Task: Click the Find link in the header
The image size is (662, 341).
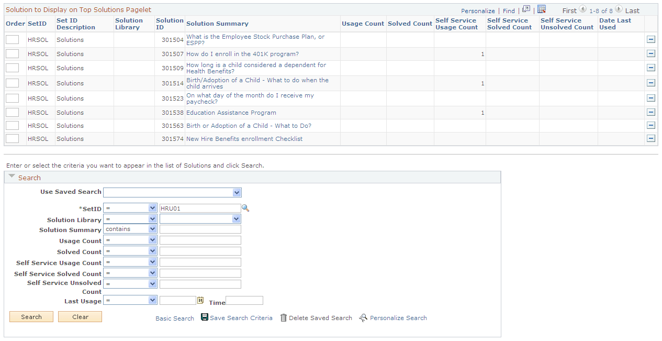Action: pos(508,10)
